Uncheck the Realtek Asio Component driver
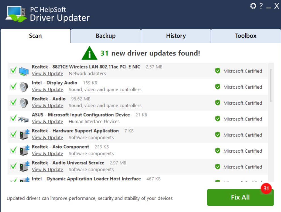The image size is (281, 212). coord(13,150)
